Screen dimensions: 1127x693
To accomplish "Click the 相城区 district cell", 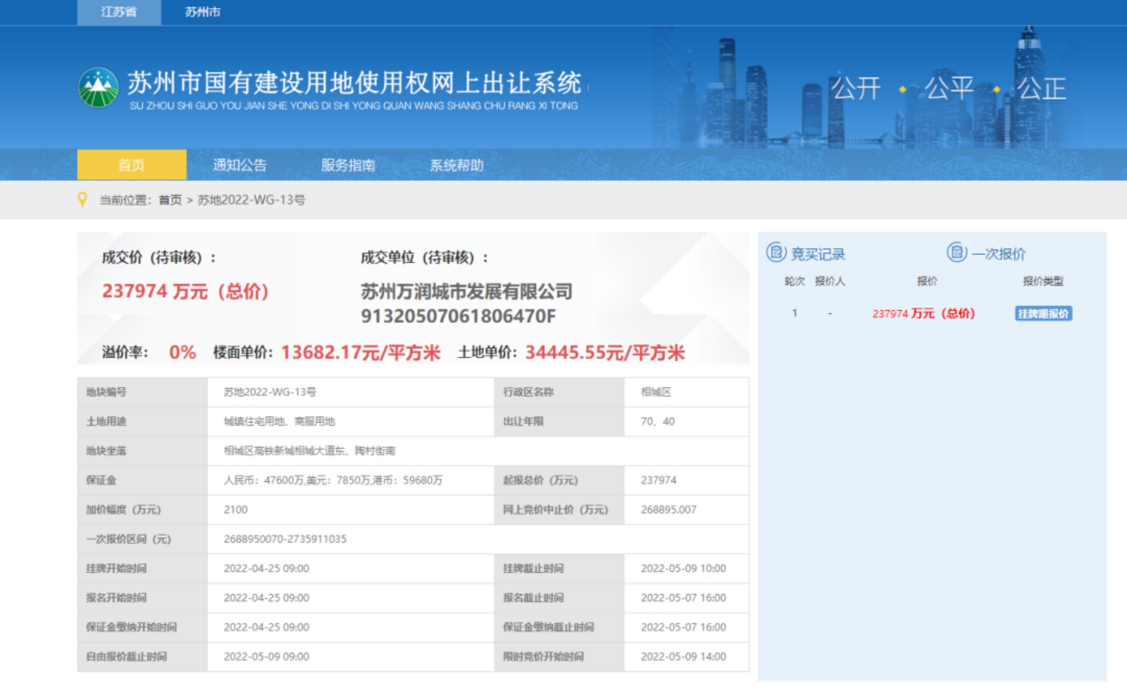I will (655, 392).
